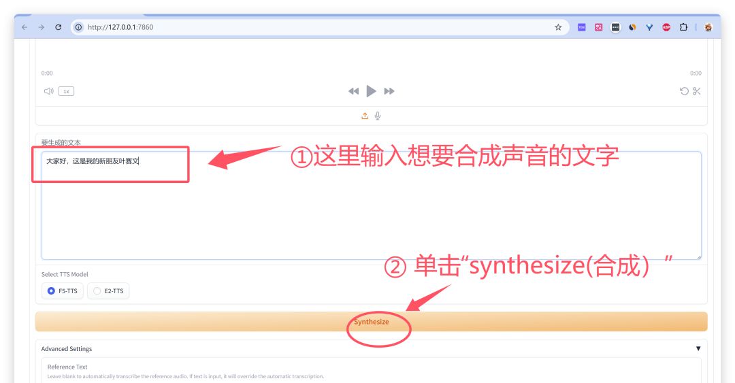Skip backward in the audio player
The height and width of the screenshot is (383, 735).
point(353,91)
